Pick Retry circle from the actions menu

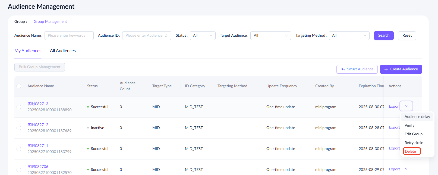pos(414,143)
